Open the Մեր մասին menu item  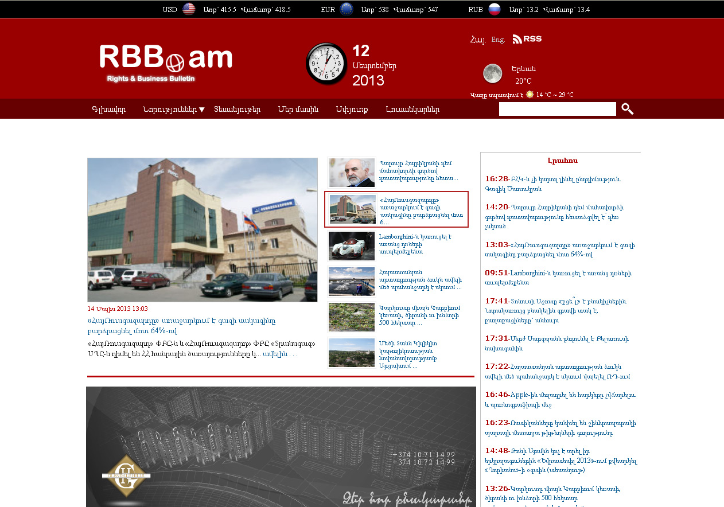click(298, 110)
